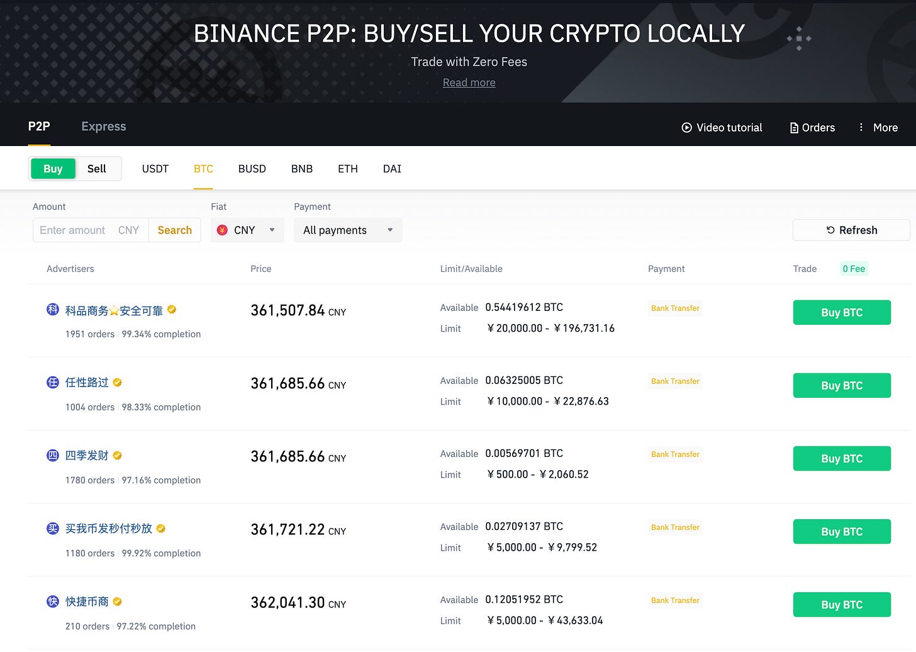
Task: Open advertiser 买我币发秒付秒放 profile
Action: (x=109, y=529)
